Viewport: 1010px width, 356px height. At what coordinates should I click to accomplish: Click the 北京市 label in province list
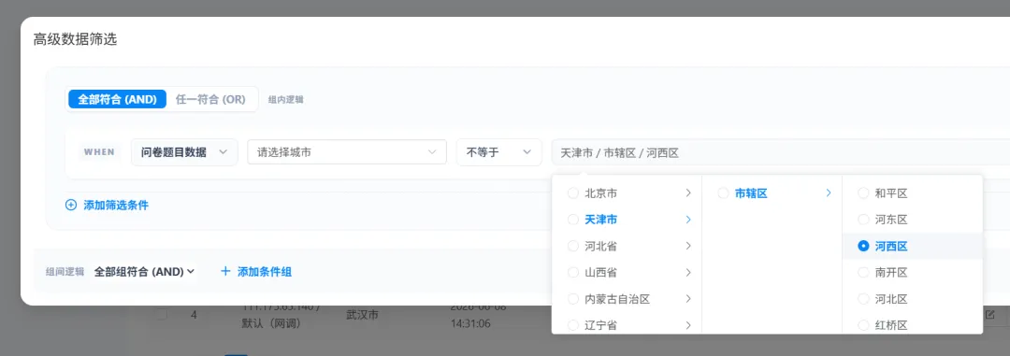pos(601,193)
